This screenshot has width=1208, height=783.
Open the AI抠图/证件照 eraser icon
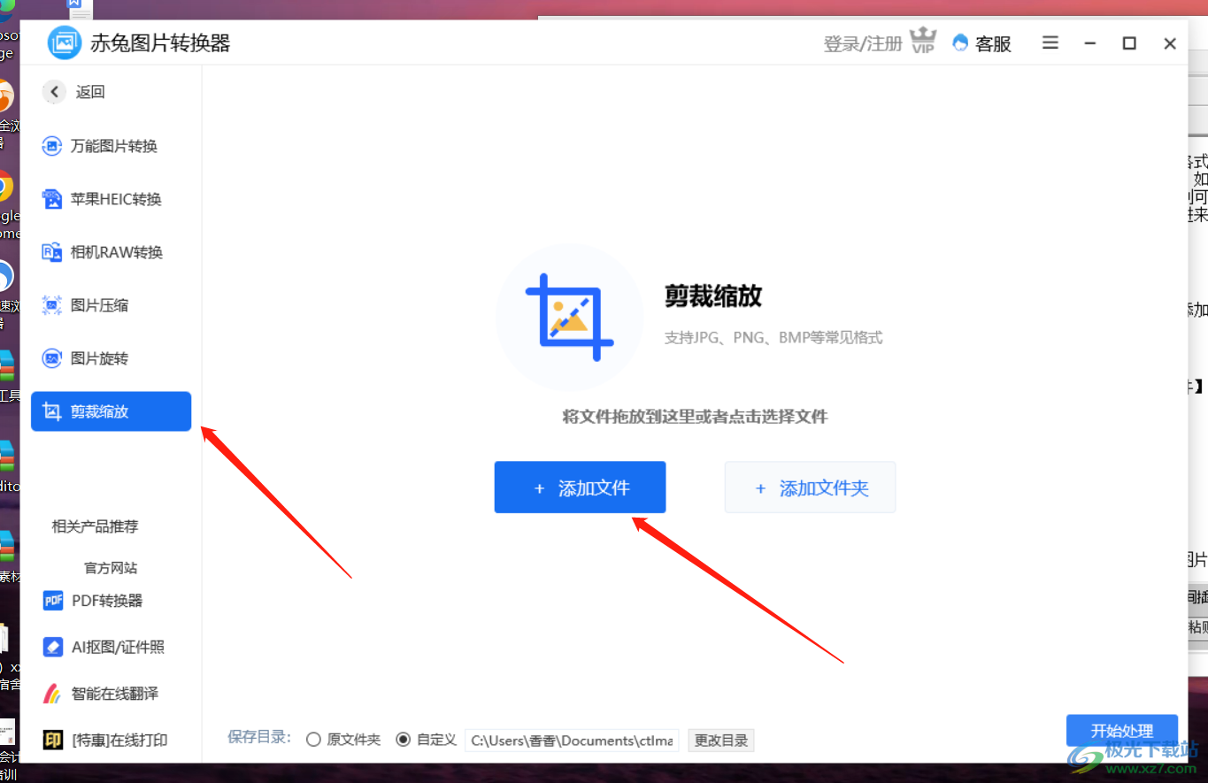[x=53, y=647]
